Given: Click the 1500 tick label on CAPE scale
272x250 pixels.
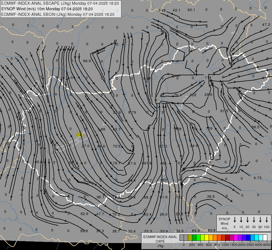Looking at the screenshot, I should tap(233, 245).
